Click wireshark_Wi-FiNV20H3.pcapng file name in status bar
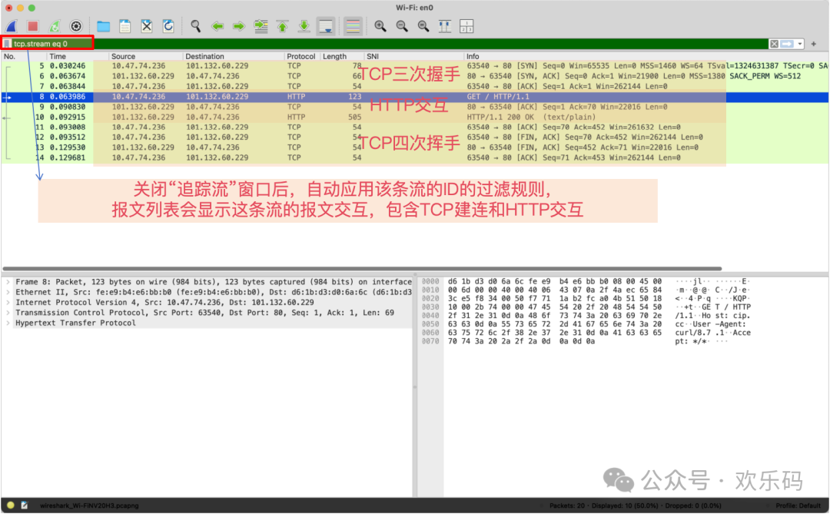The image size is (830, 514). 89,506
